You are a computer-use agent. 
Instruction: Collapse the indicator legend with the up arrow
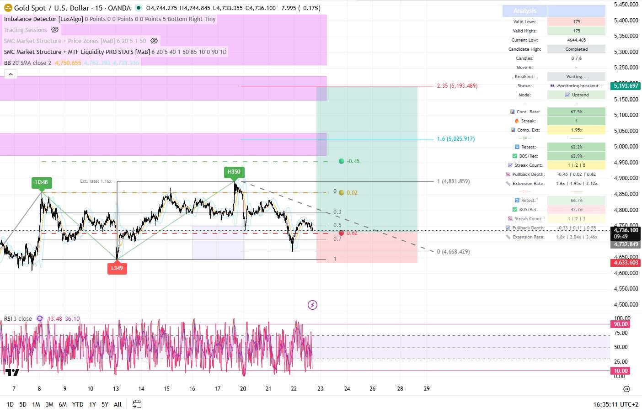10,74
